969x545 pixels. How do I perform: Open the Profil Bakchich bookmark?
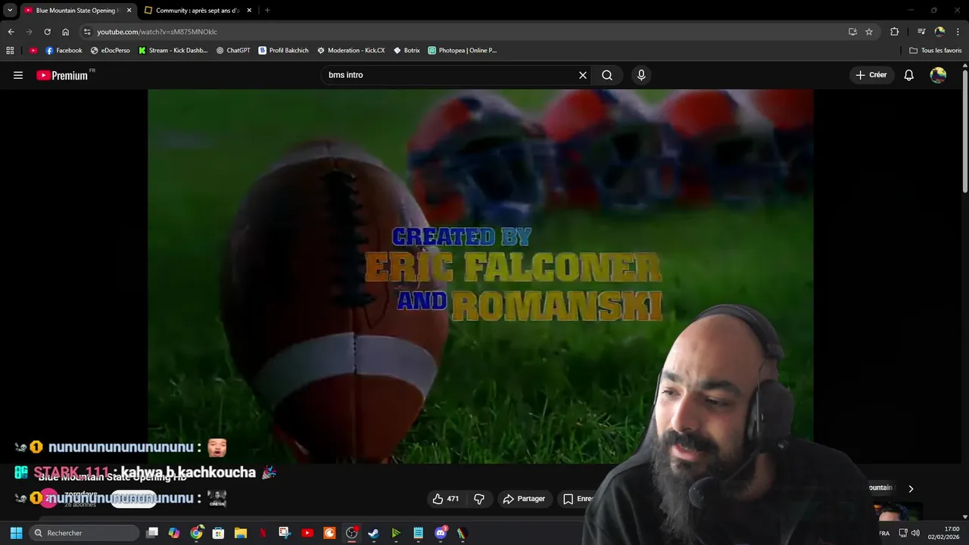(x=284, y=51)
